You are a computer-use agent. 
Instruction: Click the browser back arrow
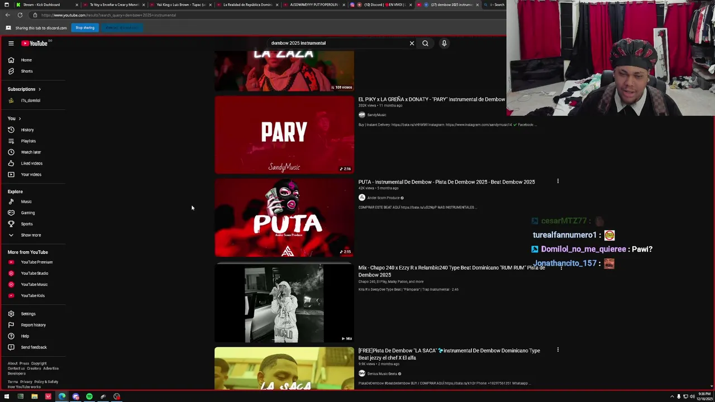coord(8,15)
